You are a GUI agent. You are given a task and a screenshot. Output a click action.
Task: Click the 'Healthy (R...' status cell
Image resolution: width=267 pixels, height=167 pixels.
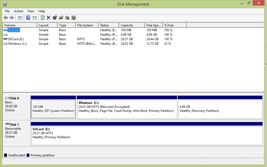click(x=109, y=35)
